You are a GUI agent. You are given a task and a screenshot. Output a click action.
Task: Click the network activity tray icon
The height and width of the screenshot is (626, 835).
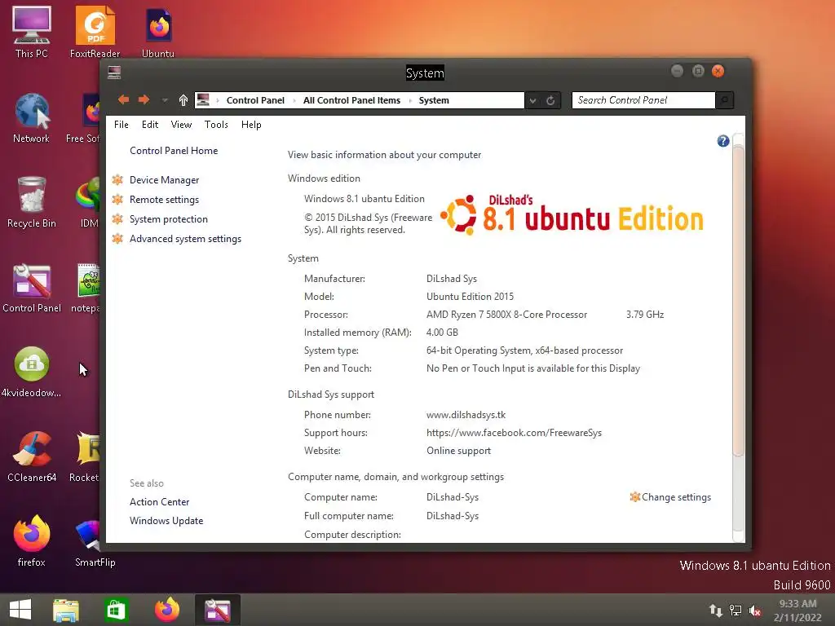[x=715, y=611]
